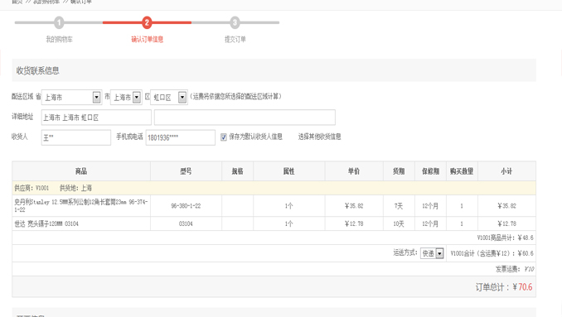Click the 单价 column header
Viewport: 562px width, 317px height.
click(354, 171)
